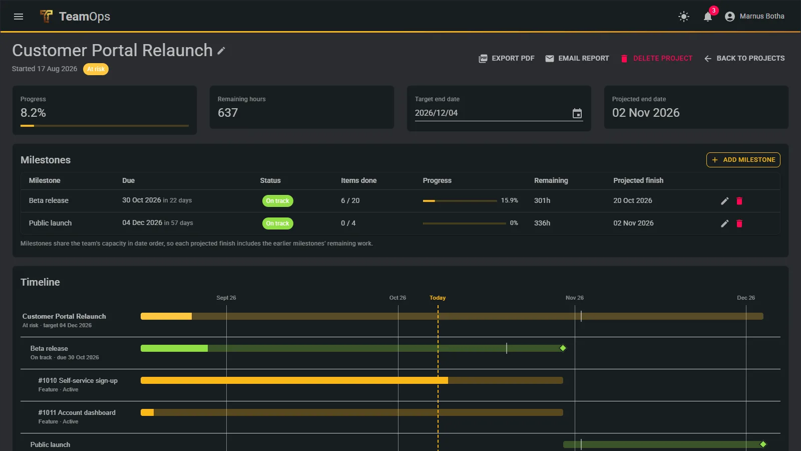Click the Remaining hours 637 value

click(228, 113)
